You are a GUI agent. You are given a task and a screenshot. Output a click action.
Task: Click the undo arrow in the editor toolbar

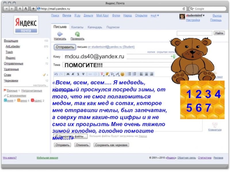pyautogui.click(x=56, y=74)
